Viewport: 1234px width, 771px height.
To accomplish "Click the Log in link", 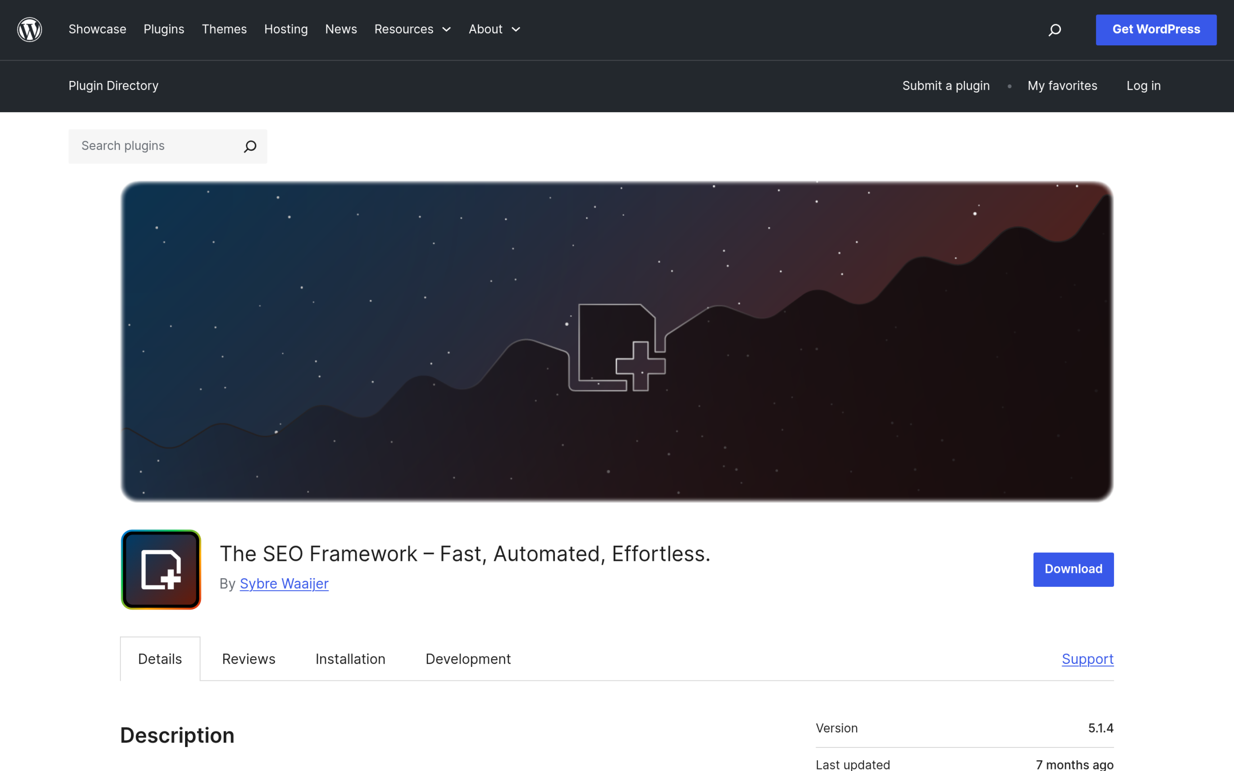I will (x=1143, y=86).
